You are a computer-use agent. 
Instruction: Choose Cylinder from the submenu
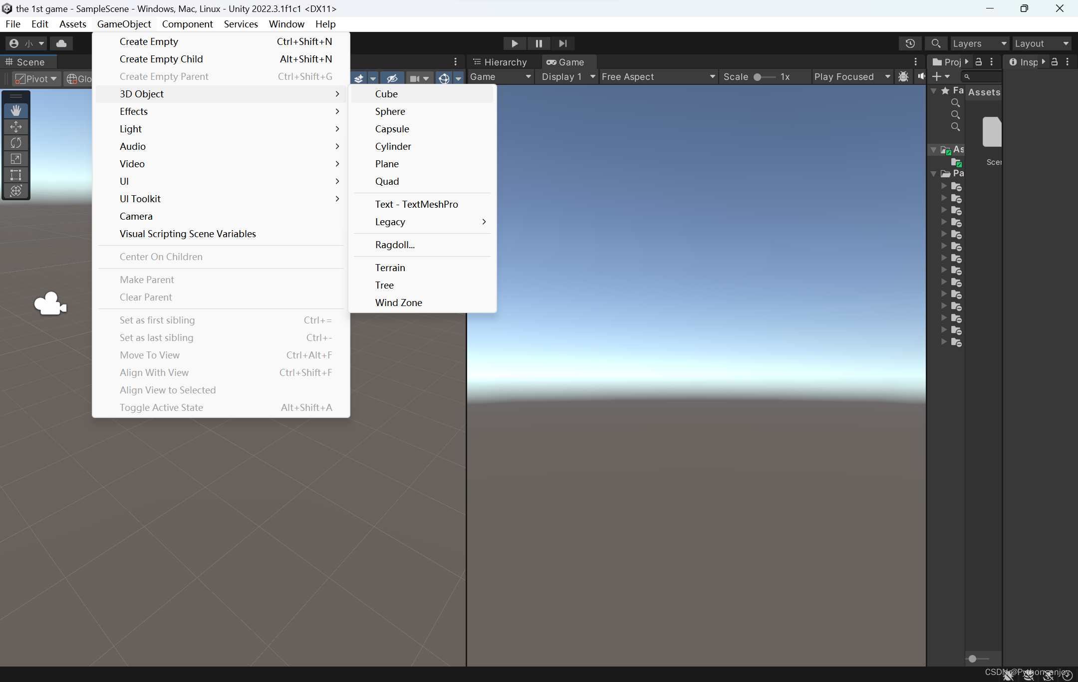[422, 146]
